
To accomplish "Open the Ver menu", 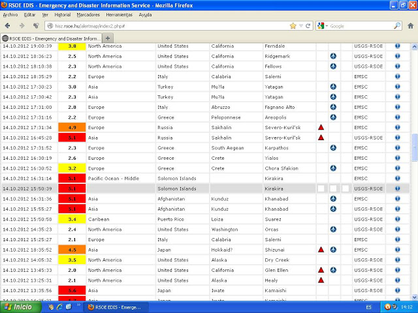I will [45, 15].
